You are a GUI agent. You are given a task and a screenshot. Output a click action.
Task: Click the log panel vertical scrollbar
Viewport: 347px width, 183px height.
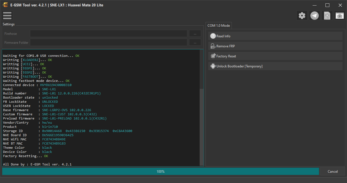point(202,127)
